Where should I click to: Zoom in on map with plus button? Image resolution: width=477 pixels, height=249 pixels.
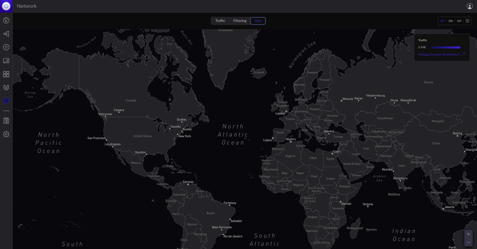click(468, 234)
